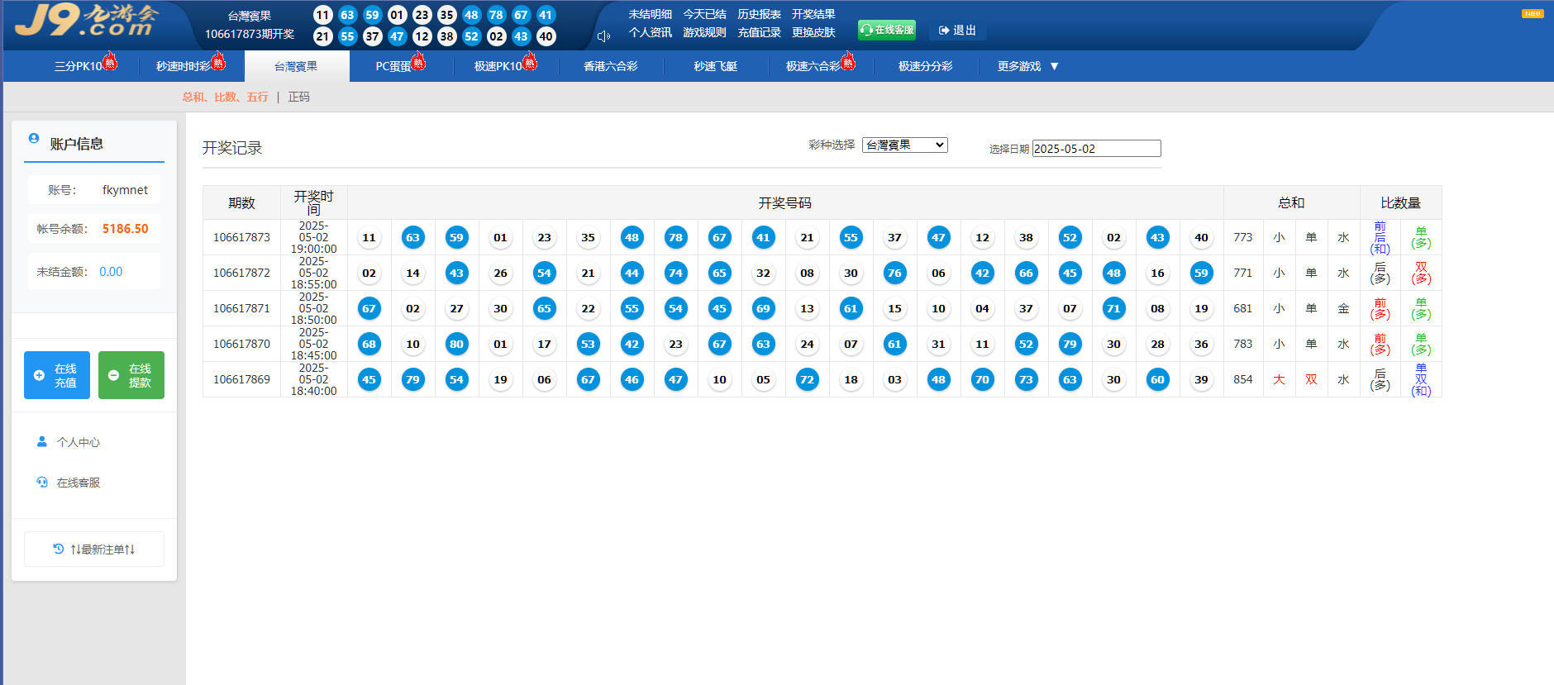The width and height of the screenshot is (1554, 685).
Task: Click the J9 site logo
Action: pos(87,21)
